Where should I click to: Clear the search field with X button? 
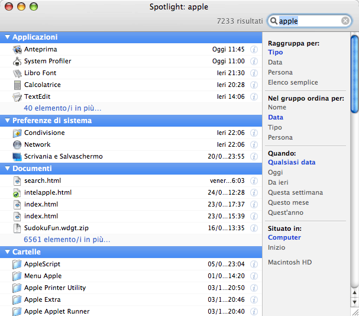[x=345, y=21]
